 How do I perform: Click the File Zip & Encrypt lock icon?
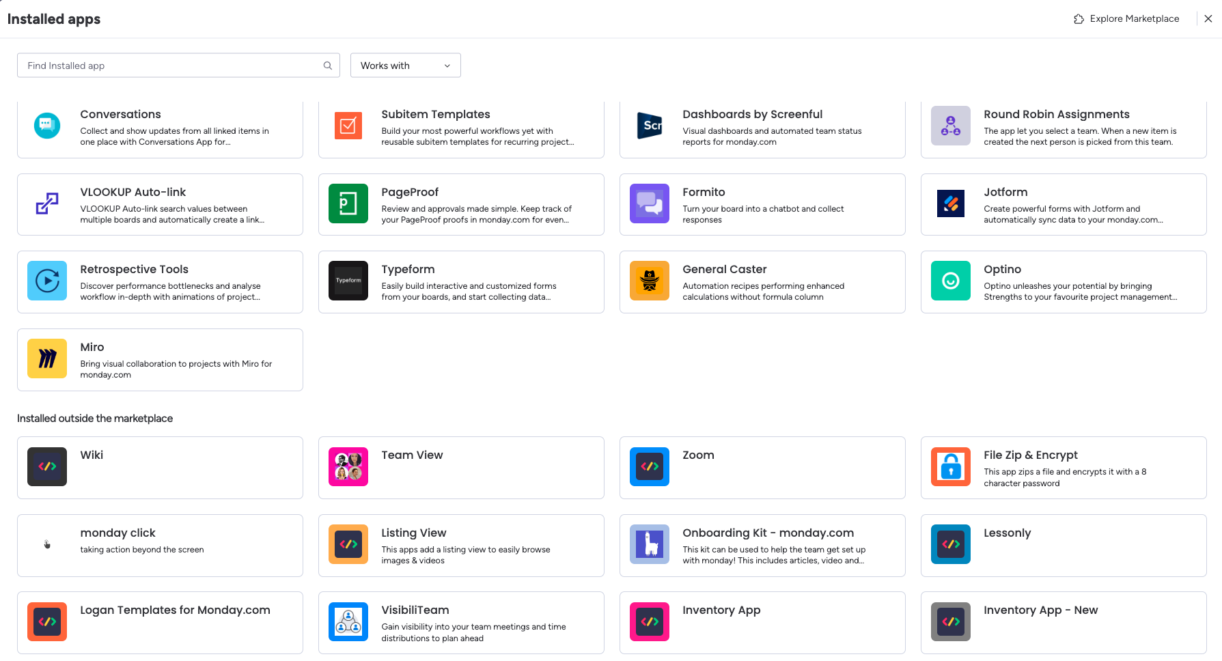point(951,466)
